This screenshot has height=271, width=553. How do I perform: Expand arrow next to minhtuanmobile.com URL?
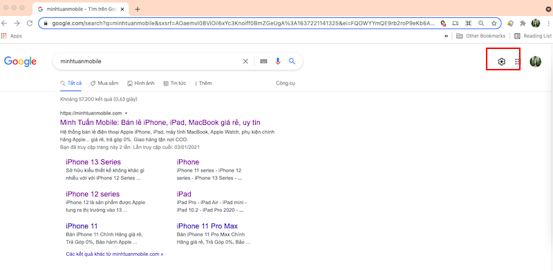[126, 113]
